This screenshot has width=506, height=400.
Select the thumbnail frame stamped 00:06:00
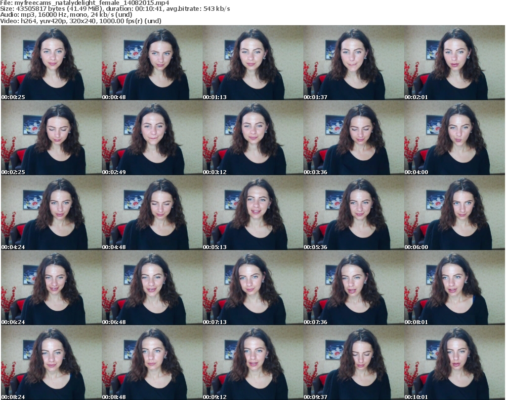pyautogui.click(x=455, y=213)
